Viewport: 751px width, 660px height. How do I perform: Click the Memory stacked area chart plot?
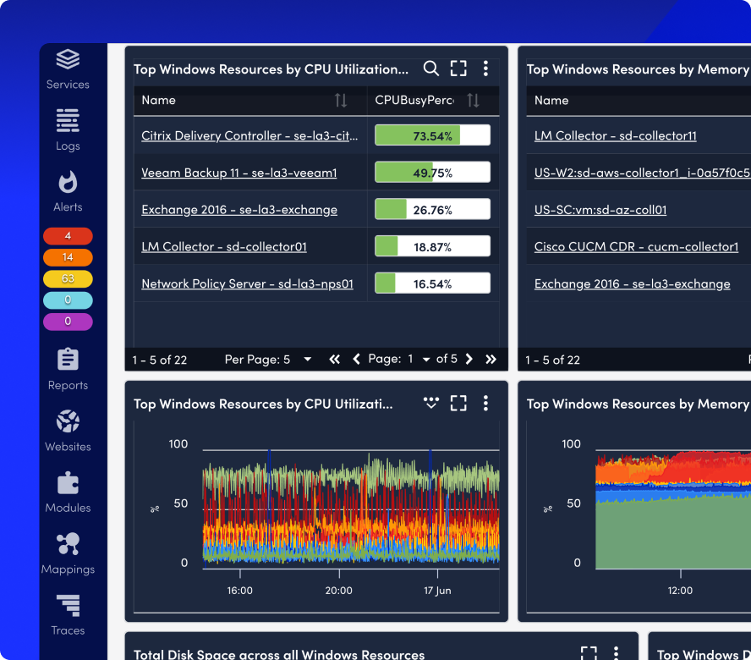[x=673, y=509]
